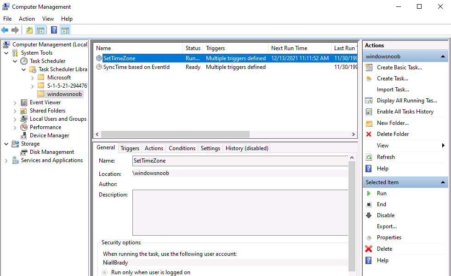
Task: Collapse the System Tools tree node
Action: 6,53
